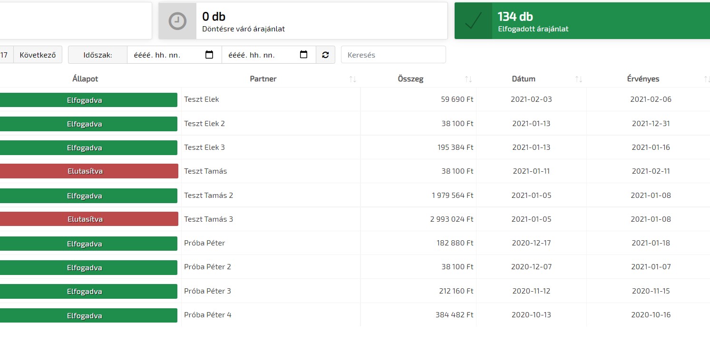710x353 pixels.
Task: Click the clock icon for pending quotes
Action: [177, 21]
